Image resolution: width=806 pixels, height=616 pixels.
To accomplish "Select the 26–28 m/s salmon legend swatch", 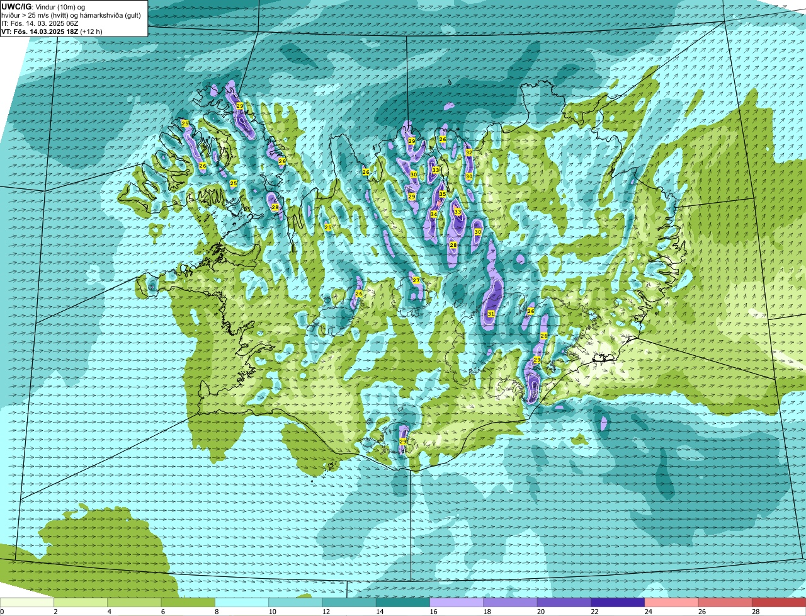I will [x=725, y=603].
